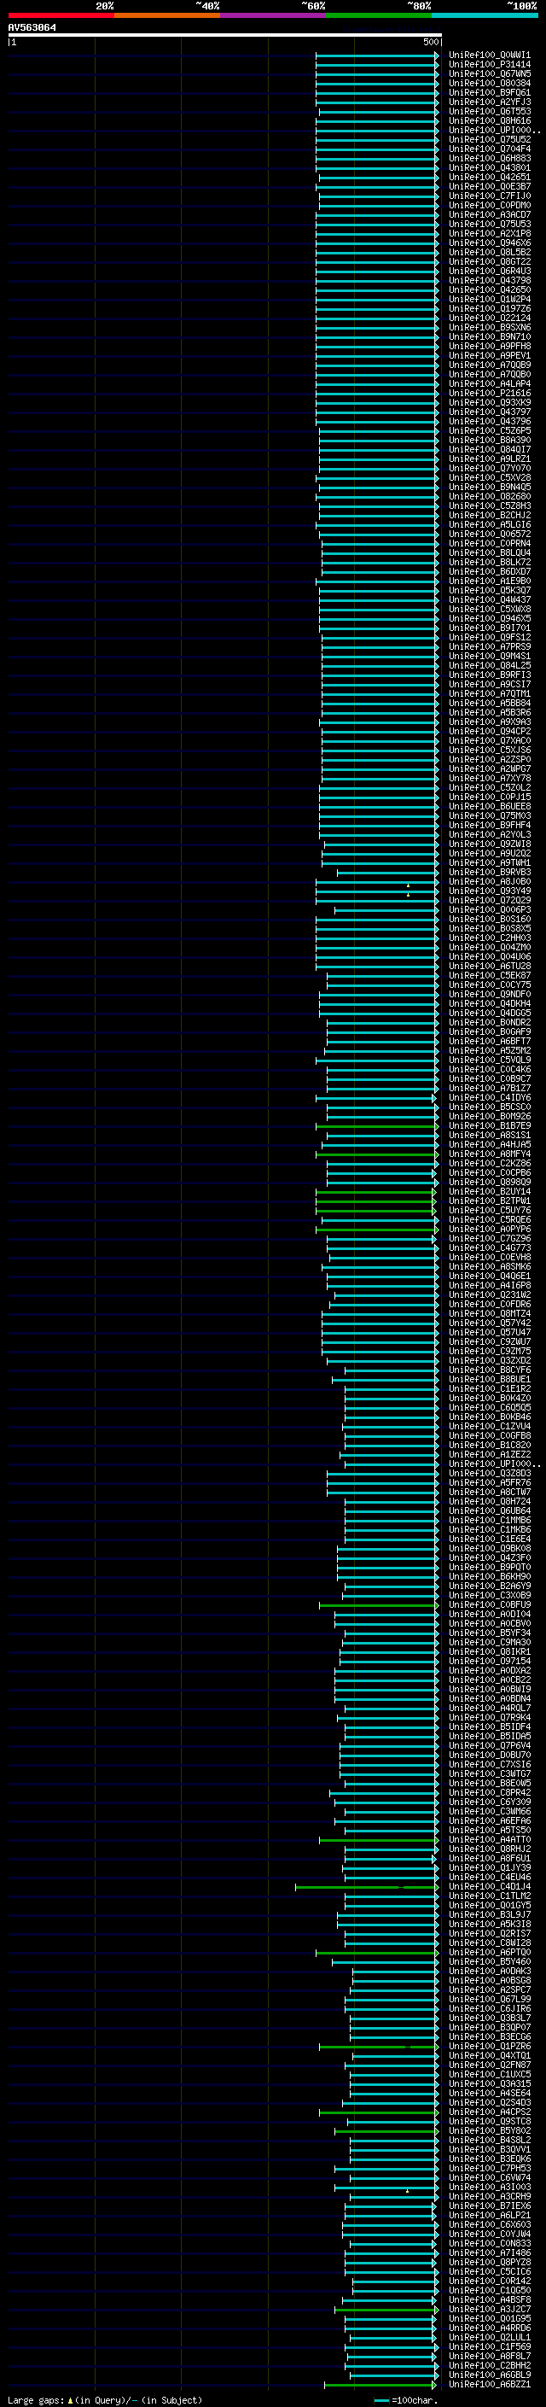Screen dimensions: 546x2407
Task: Click label UniRef100_C2HH03
Action: [x=489, y=938]
